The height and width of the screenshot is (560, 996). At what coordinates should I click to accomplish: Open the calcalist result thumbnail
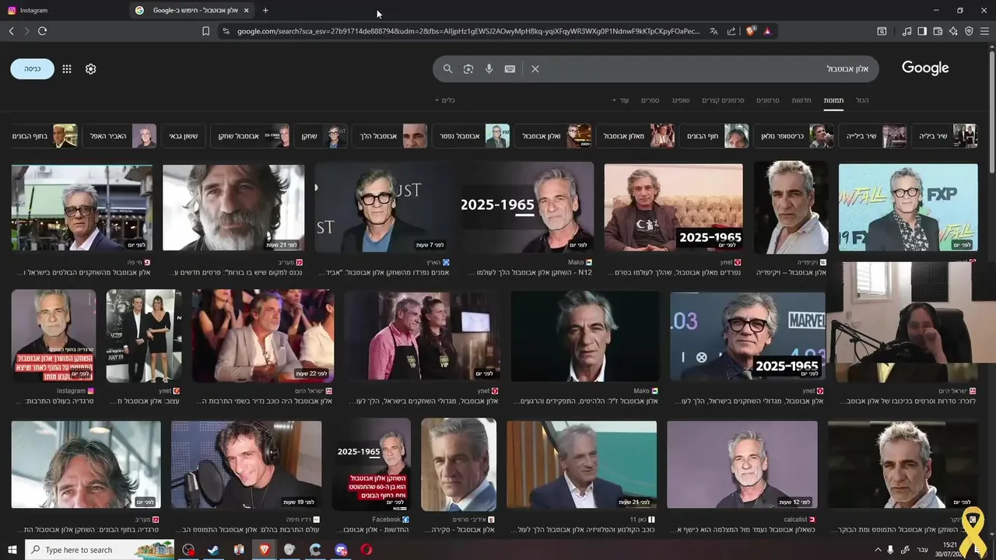point(742,464)
